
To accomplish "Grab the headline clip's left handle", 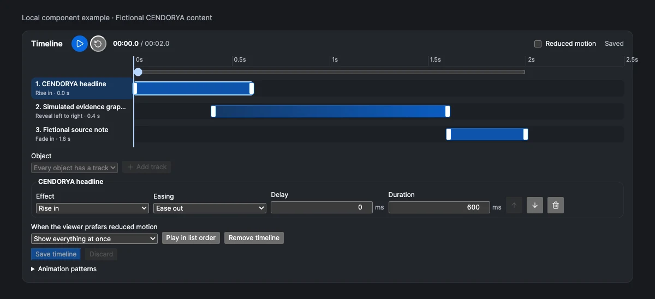I will pyautogui.click(x=135, y=88).
